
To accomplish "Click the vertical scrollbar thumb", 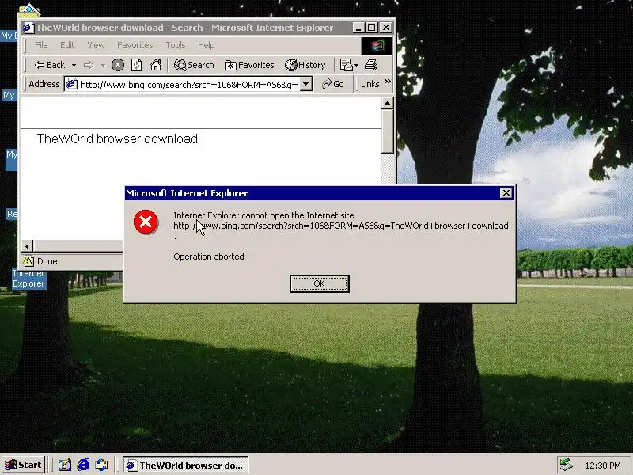I will click(387, 131).
